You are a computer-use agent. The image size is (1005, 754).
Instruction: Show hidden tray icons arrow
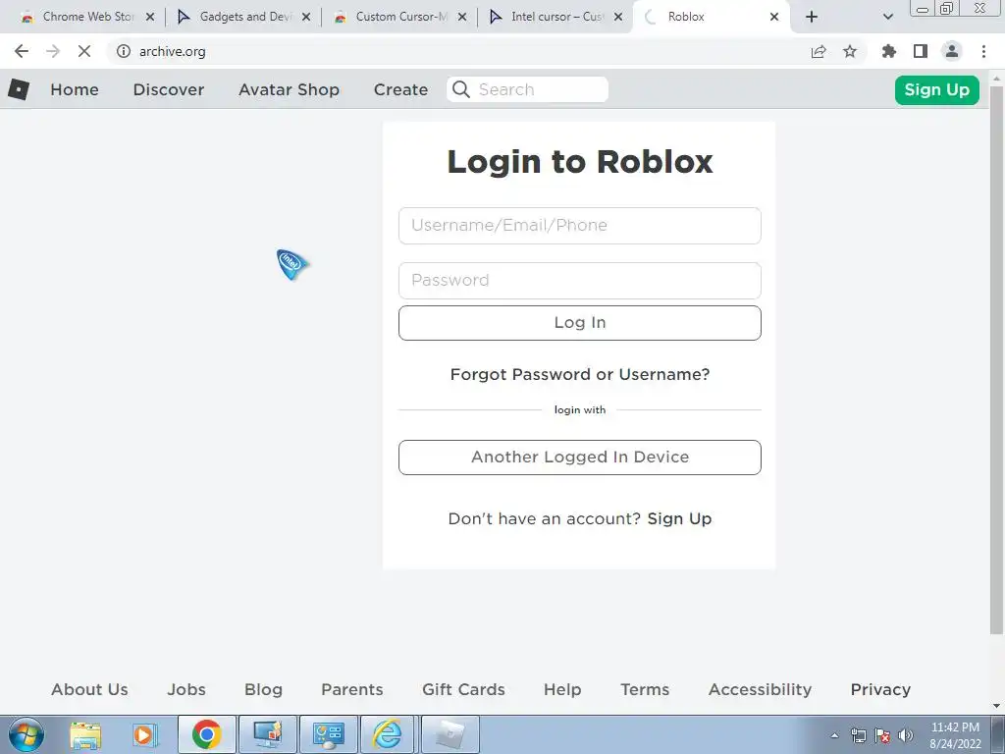tap(834, 735)
